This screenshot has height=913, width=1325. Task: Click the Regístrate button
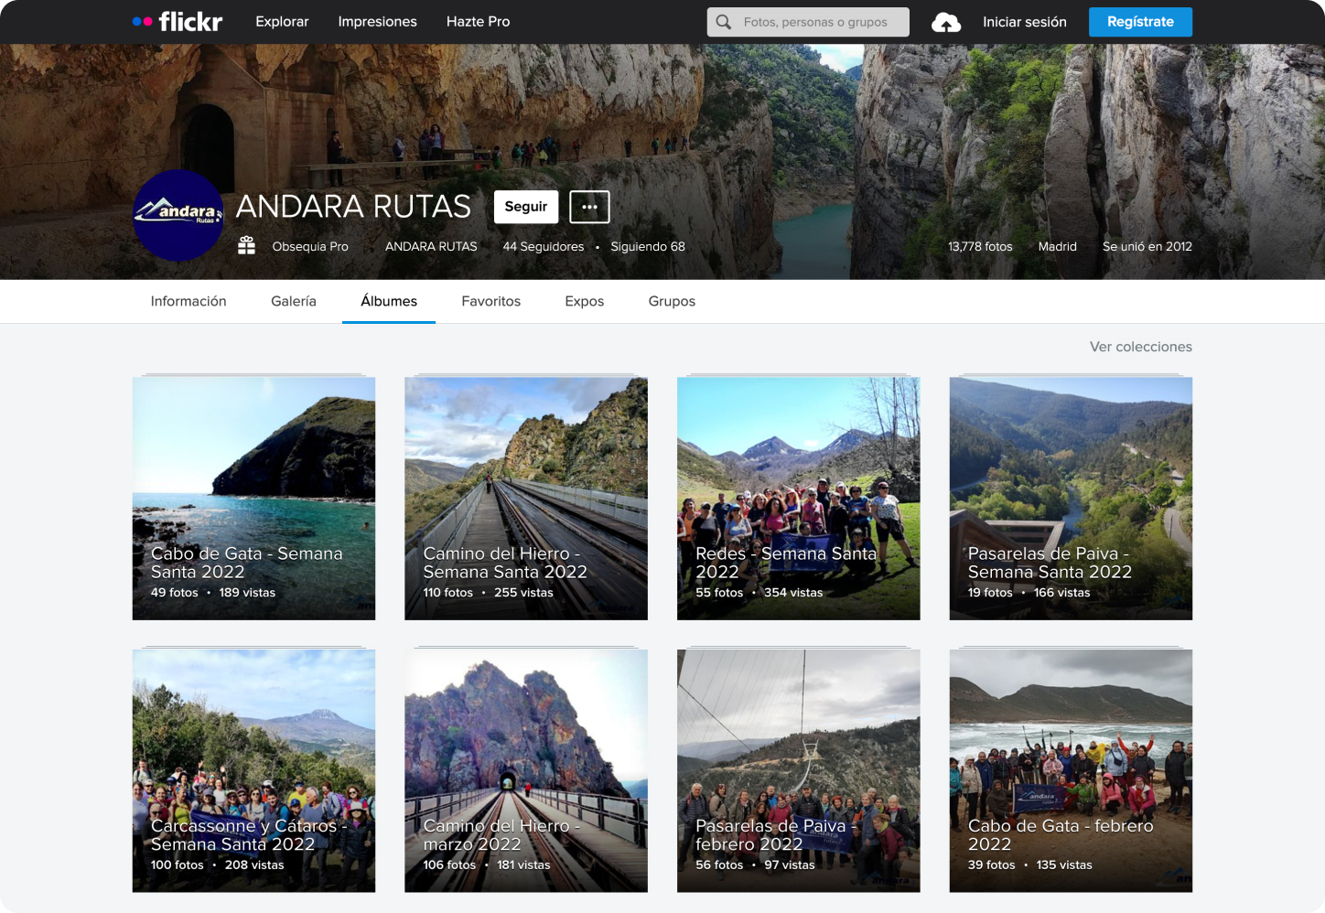pos(1139,22)
